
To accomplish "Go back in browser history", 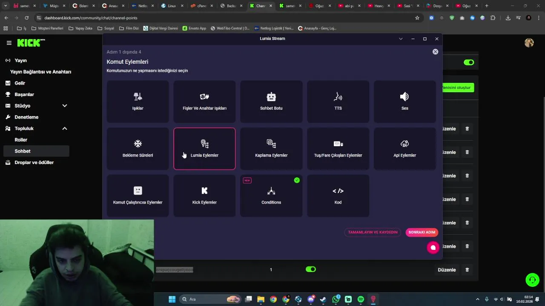I will (6, 18).
